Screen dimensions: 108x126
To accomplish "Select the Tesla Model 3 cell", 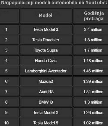I will tap(46, 29).
